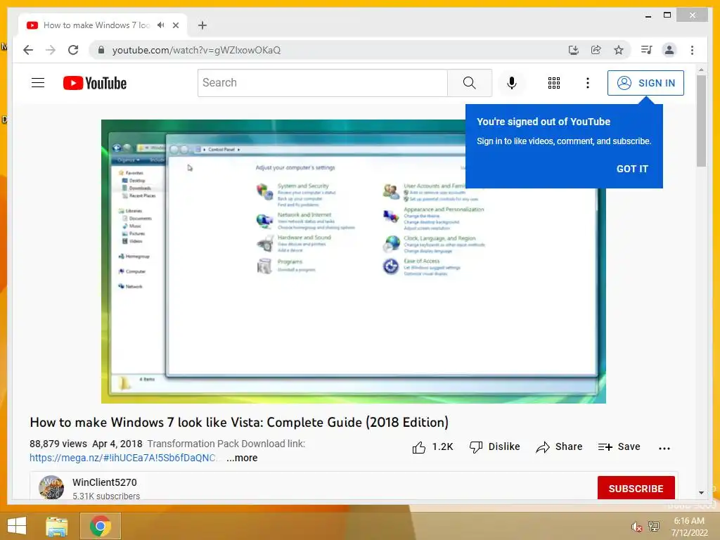Click the 88,879 views text

58,444
